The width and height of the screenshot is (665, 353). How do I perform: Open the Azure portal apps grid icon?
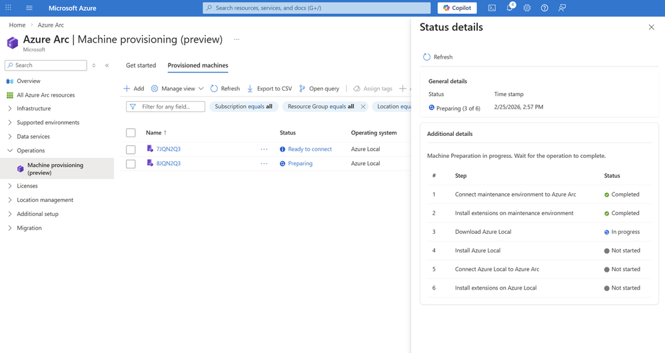(x=8, y=7)
